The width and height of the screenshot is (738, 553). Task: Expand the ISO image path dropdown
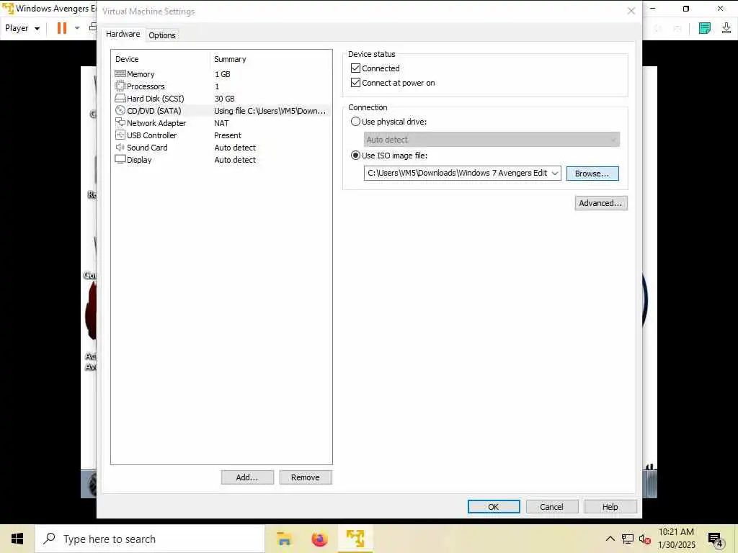[x=555, y=173]
